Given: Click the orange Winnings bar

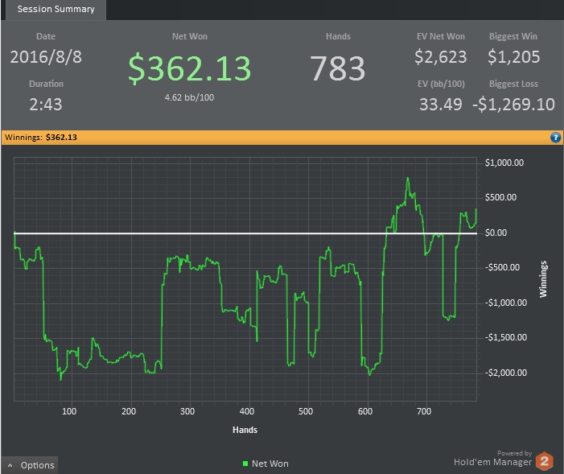Looking at the screenshot, I should tap(282, 137).
